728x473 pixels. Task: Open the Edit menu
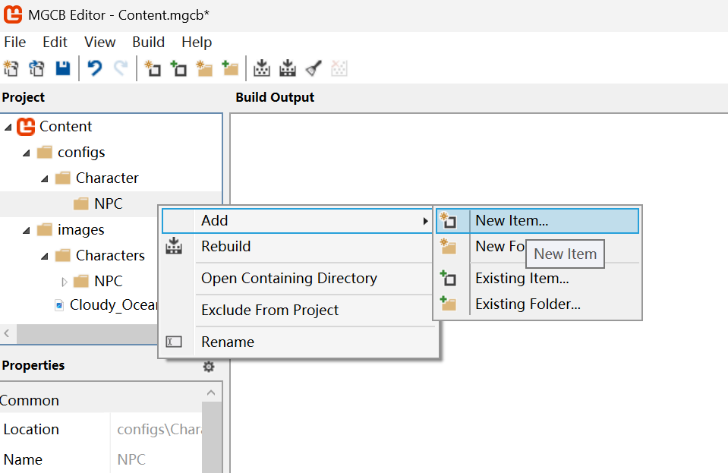click(55, 43)
